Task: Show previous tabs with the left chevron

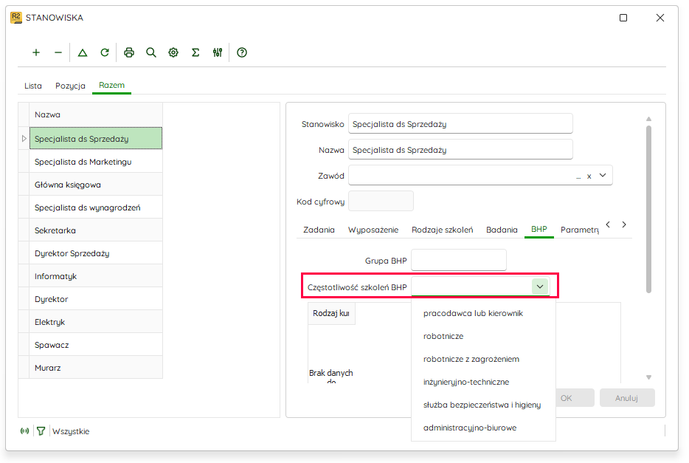Action: pyautogui.click(x=608, y=224)
